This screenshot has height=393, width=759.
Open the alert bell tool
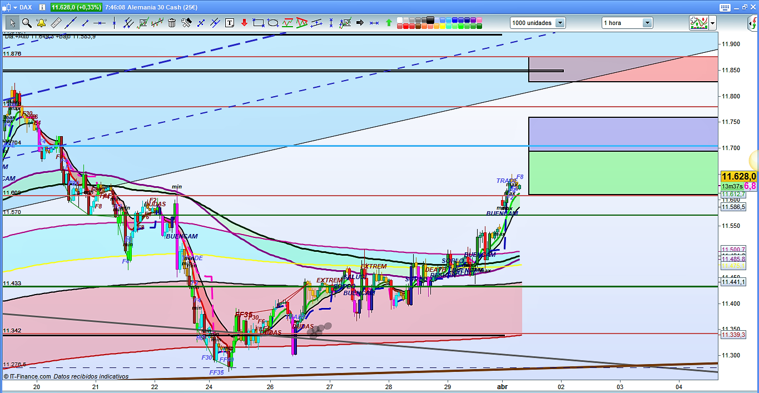(41, 23)
